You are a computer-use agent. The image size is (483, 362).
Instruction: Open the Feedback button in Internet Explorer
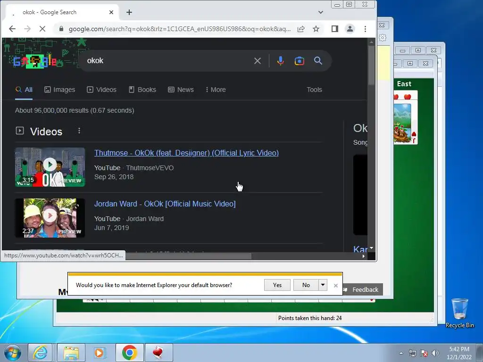click(x=363, y=290)
